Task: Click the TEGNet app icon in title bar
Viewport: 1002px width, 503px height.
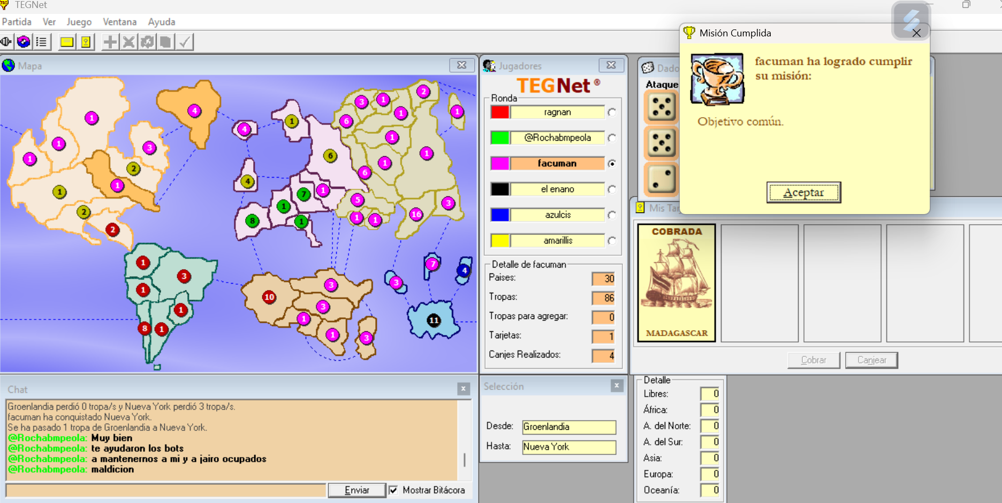Action: click(5, 5)
